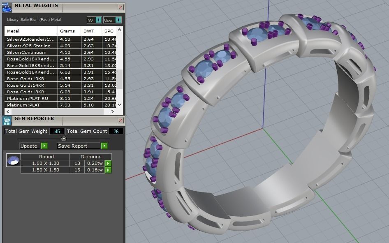Select the Platinum:PLAT RU row
The height and width of the screenshot is (243, 389).
point(60,98)
